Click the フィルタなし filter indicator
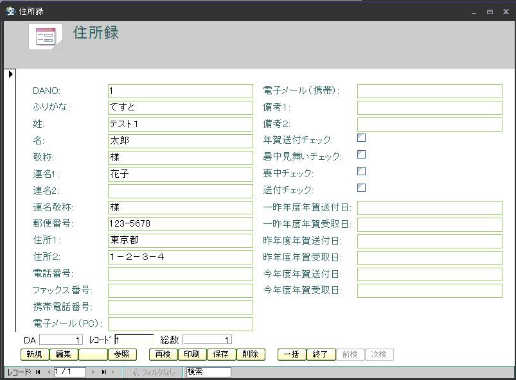Image resolution: width=516 pixels, height=380 pixels. point(153,372)
